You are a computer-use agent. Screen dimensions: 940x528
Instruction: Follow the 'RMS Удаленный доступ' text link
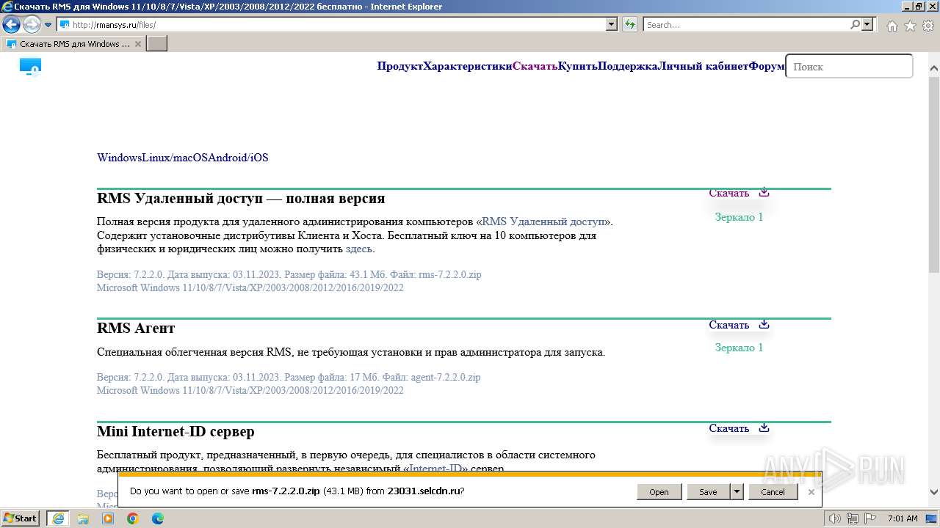click(x=544, y=221)
